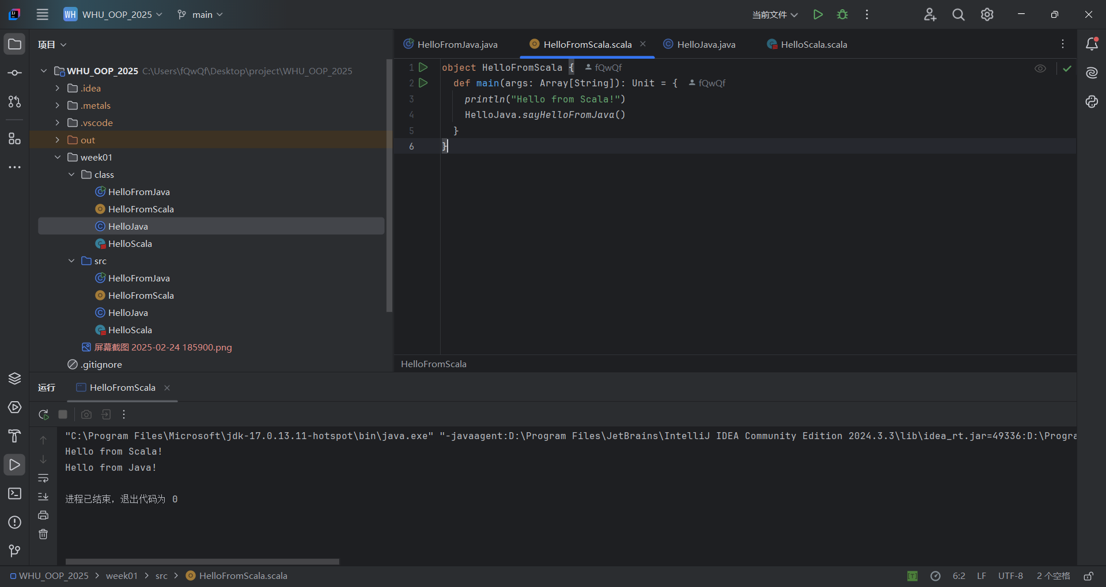Open the Git tool window

14,551
